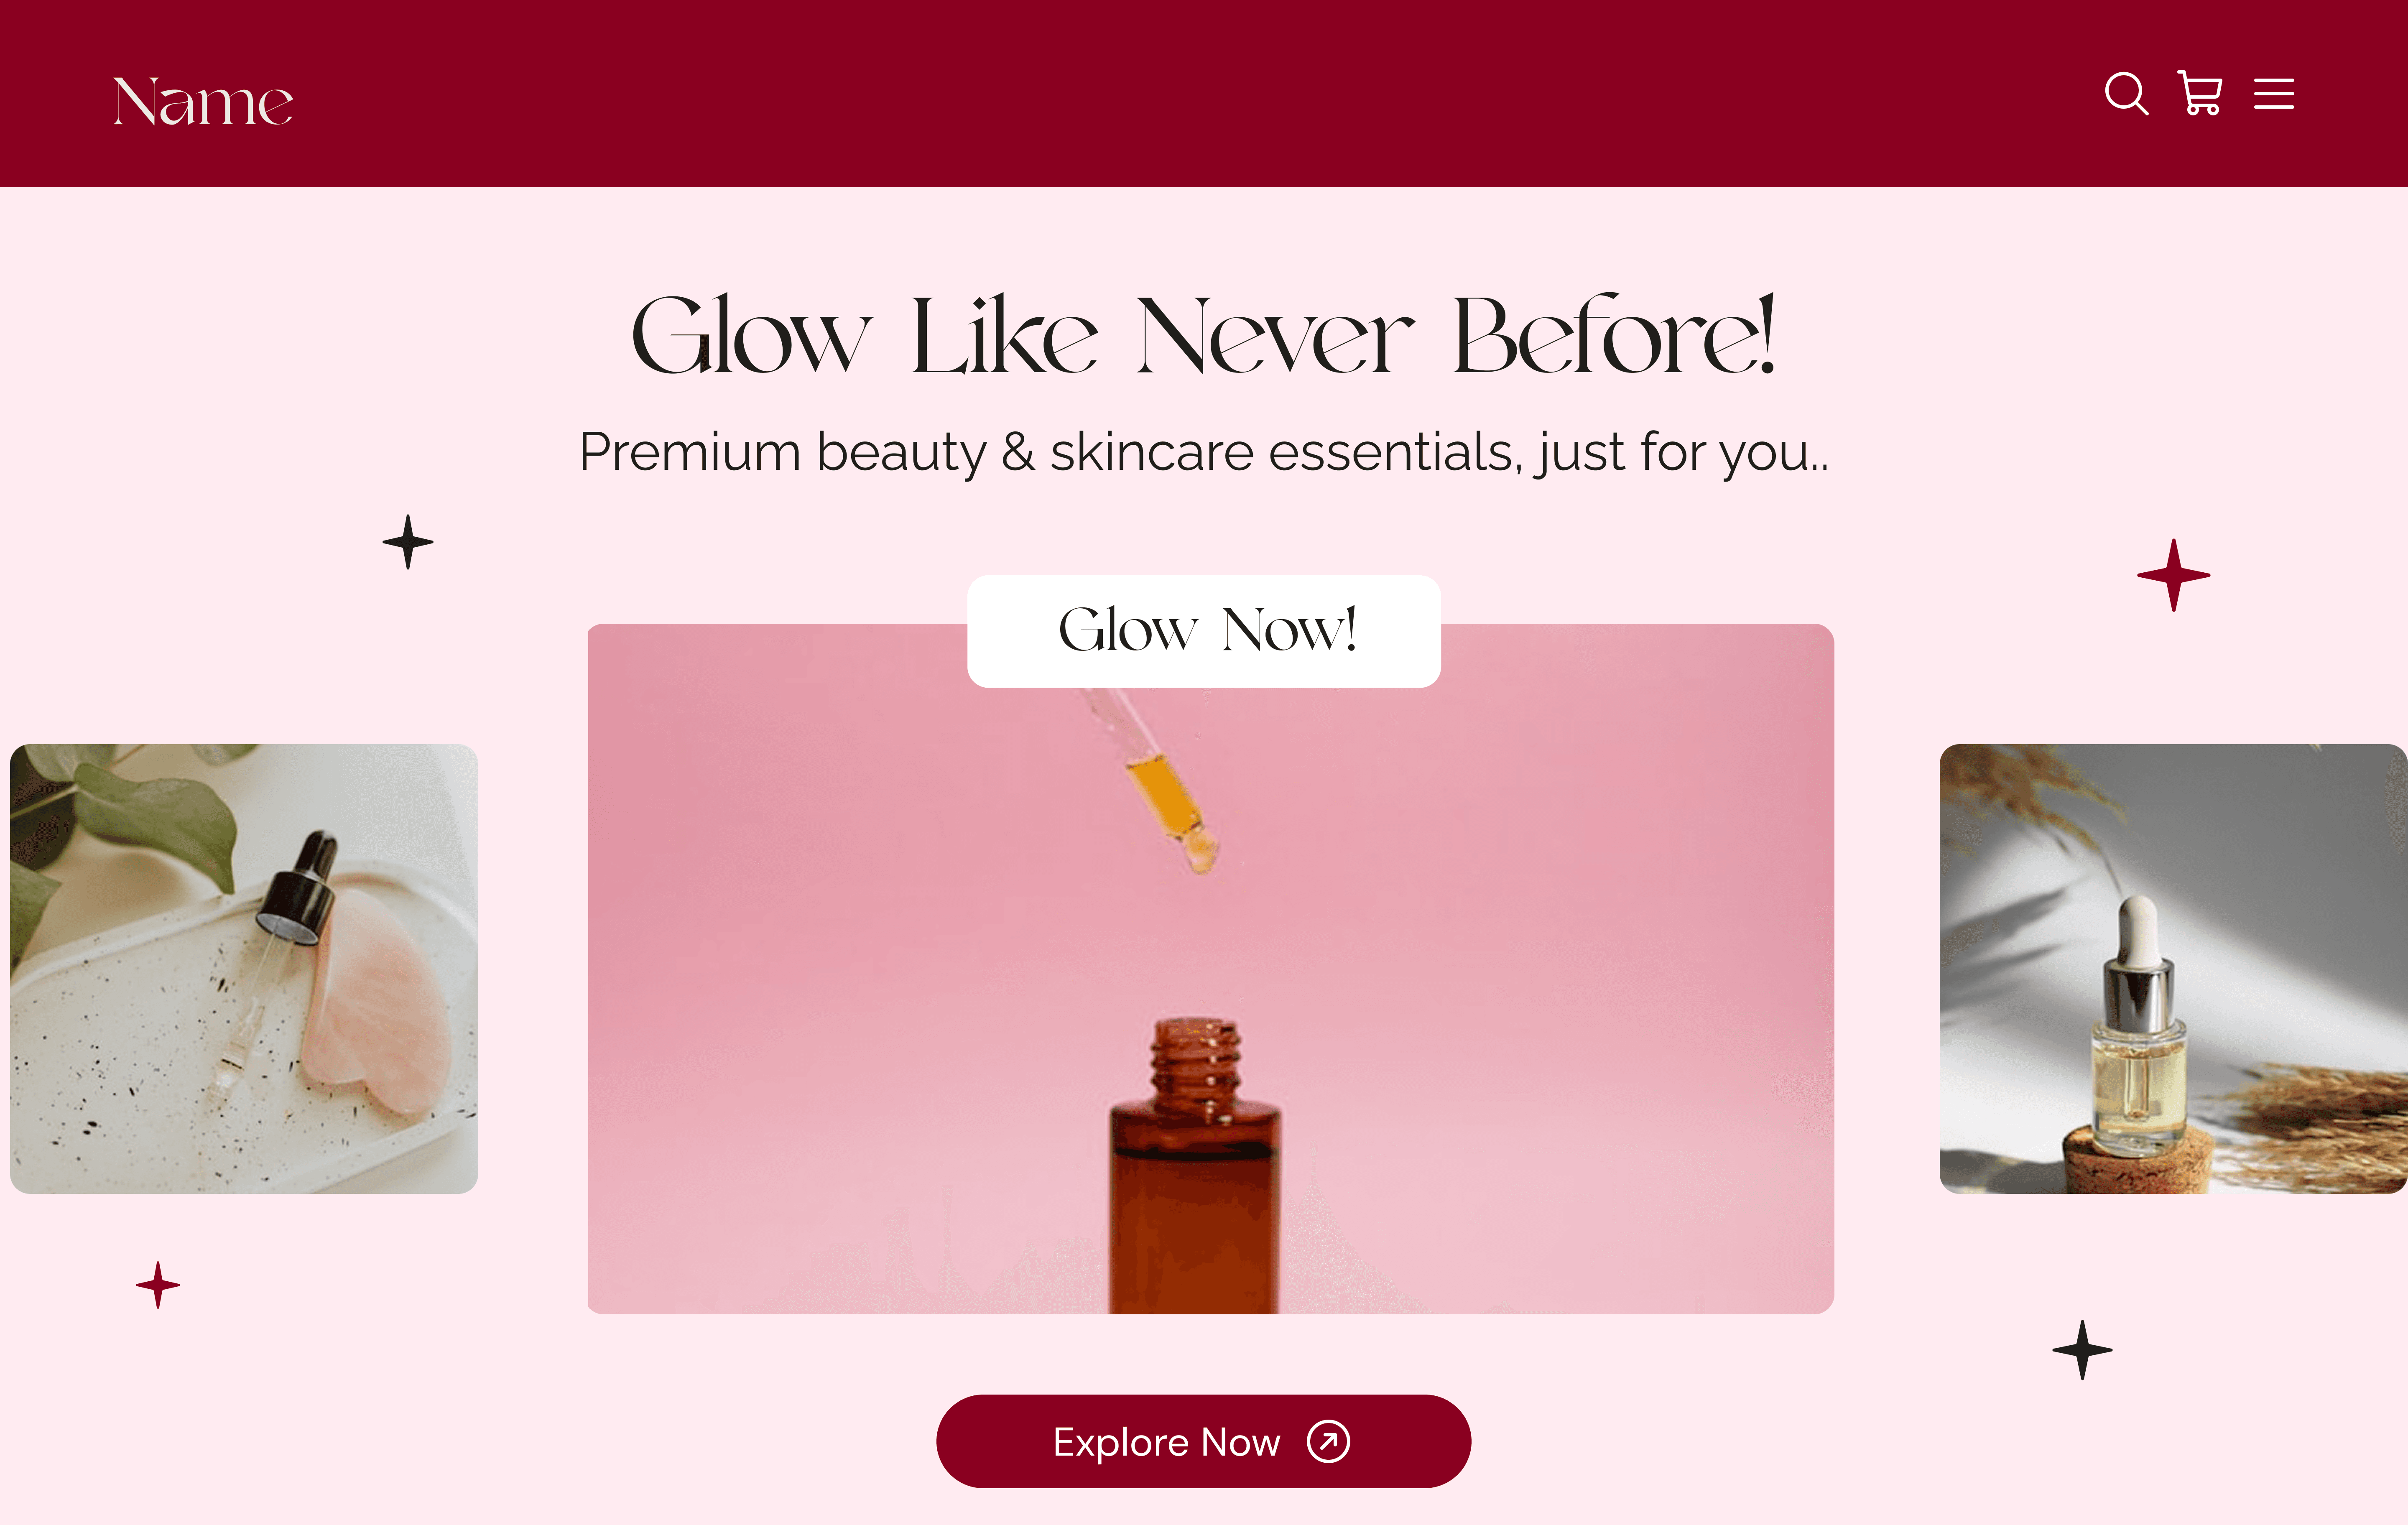Click the Explore Now button

coord(1204,1441)
